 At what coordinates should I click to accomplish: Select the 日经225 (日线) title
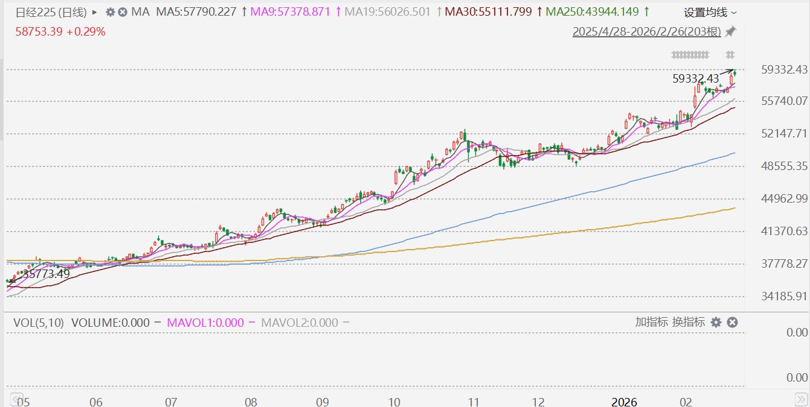(x=51, y=12)
